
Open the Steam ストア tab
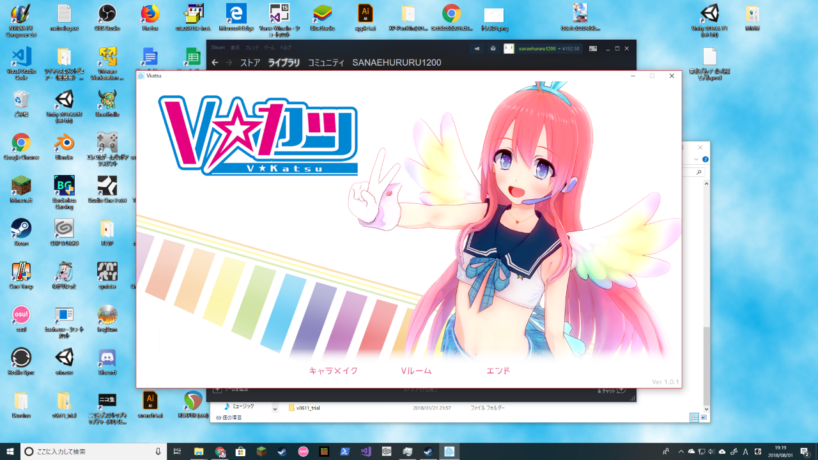pyautogui.click(x=250, y=63)
